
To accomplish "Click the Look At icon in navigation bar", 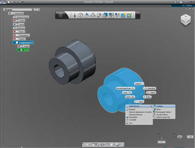I will pyautogui.click(x=103, y=145).
